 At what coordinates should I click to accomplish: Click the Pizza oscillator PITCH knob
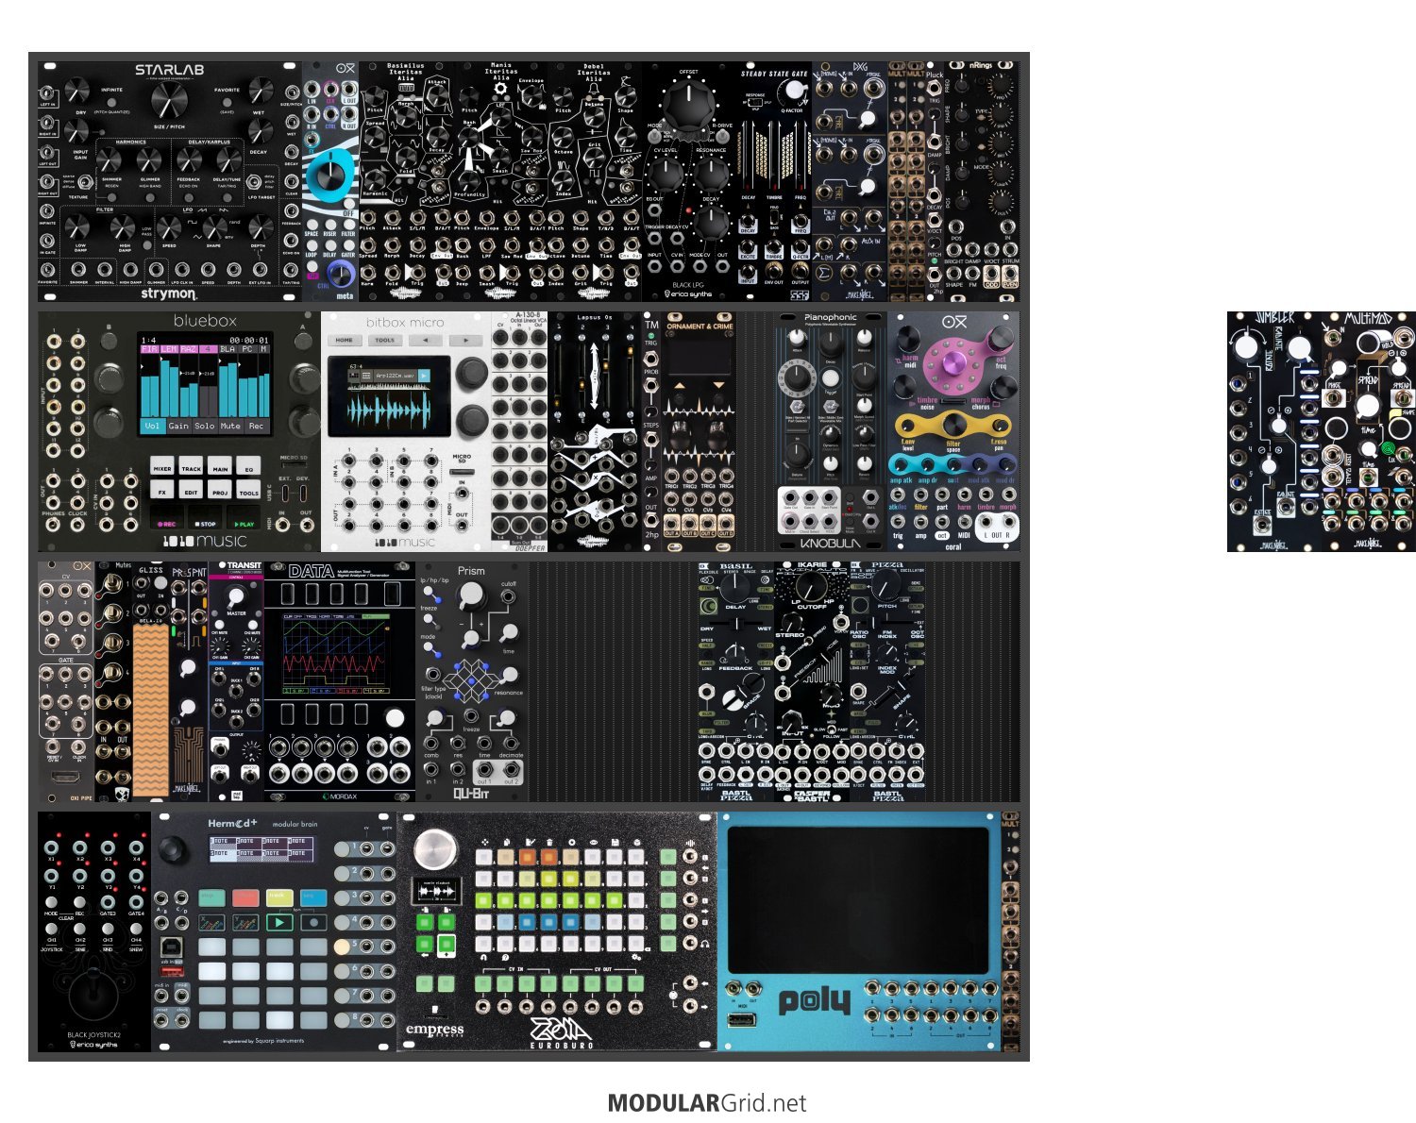pos(886,584)
